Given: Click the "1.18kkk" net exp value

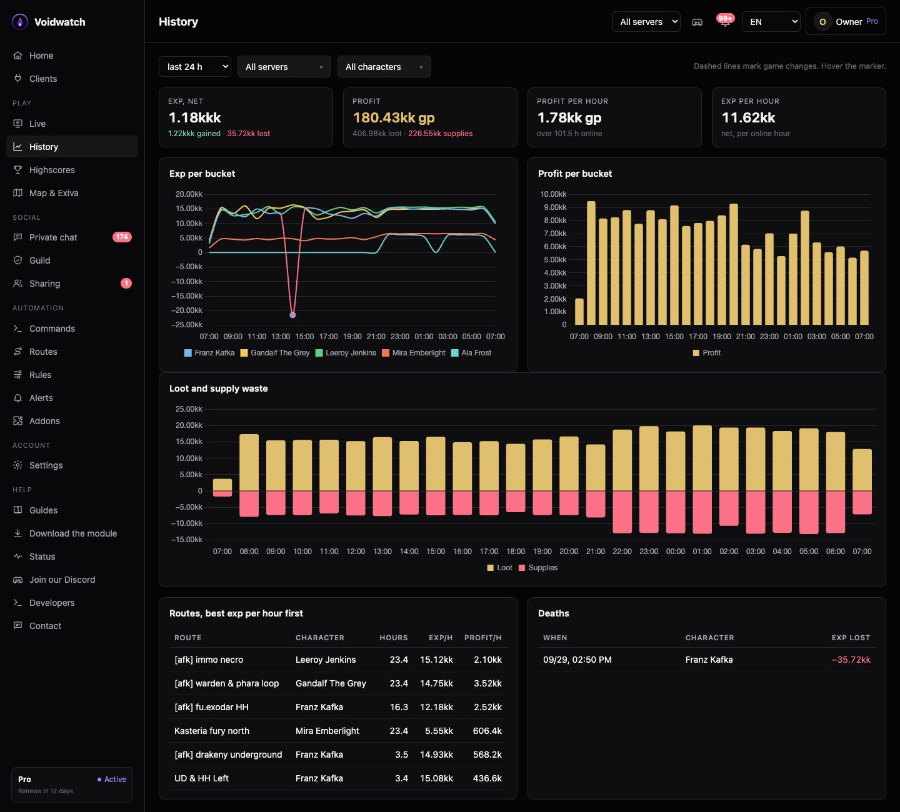Looking at the screenshot, I should pos(195,117).
